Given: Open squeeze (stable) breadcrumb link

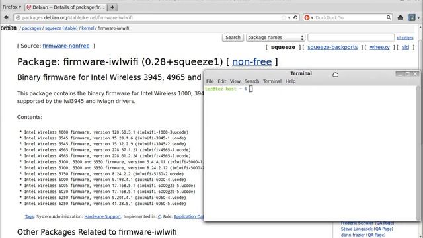Looking at the screenshot, I should tap(61, 28).
